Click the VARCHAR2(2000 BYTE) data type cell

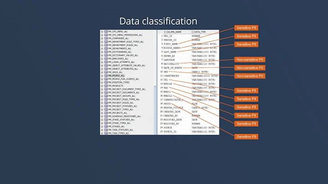tap(205, 76)
